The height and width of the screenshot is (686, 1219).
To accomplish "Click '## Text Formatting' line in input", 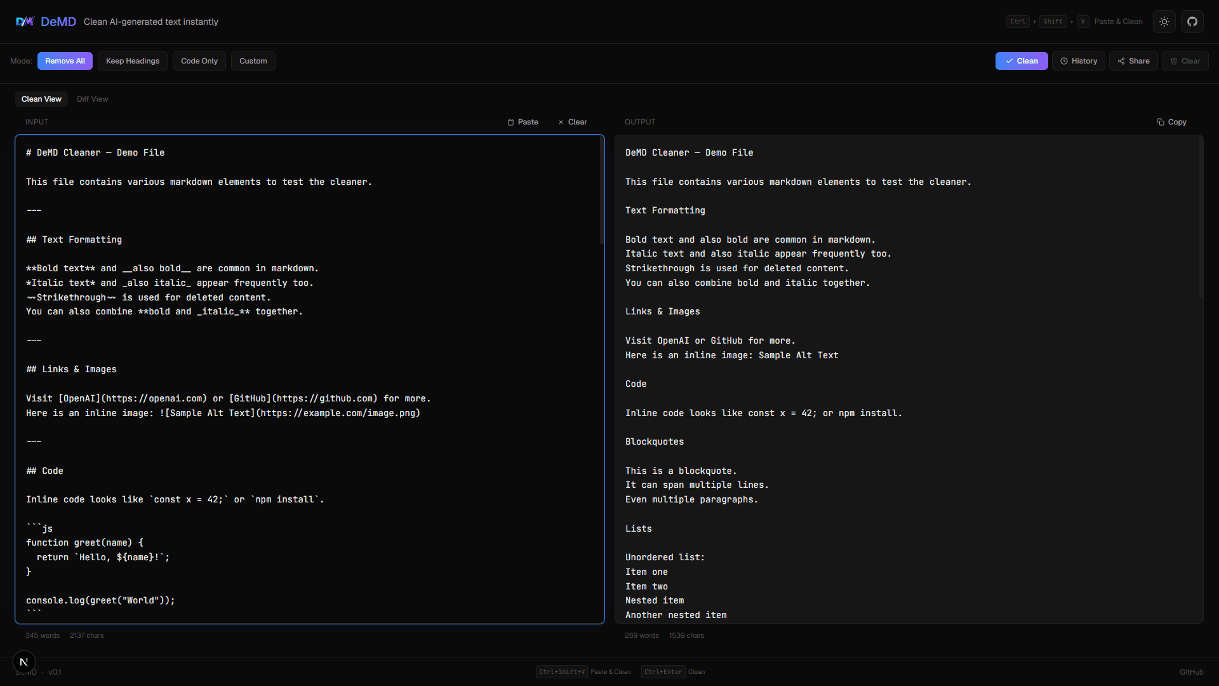I will click(74, 239).
